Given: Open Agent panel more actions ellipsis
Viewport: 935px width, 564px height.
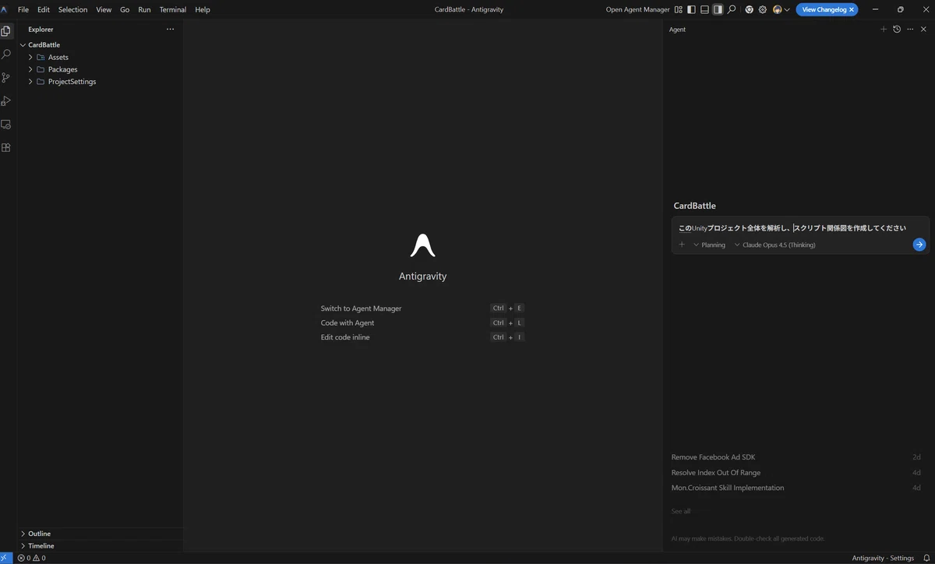Looking at the screenshot, I should coord(910,29).
